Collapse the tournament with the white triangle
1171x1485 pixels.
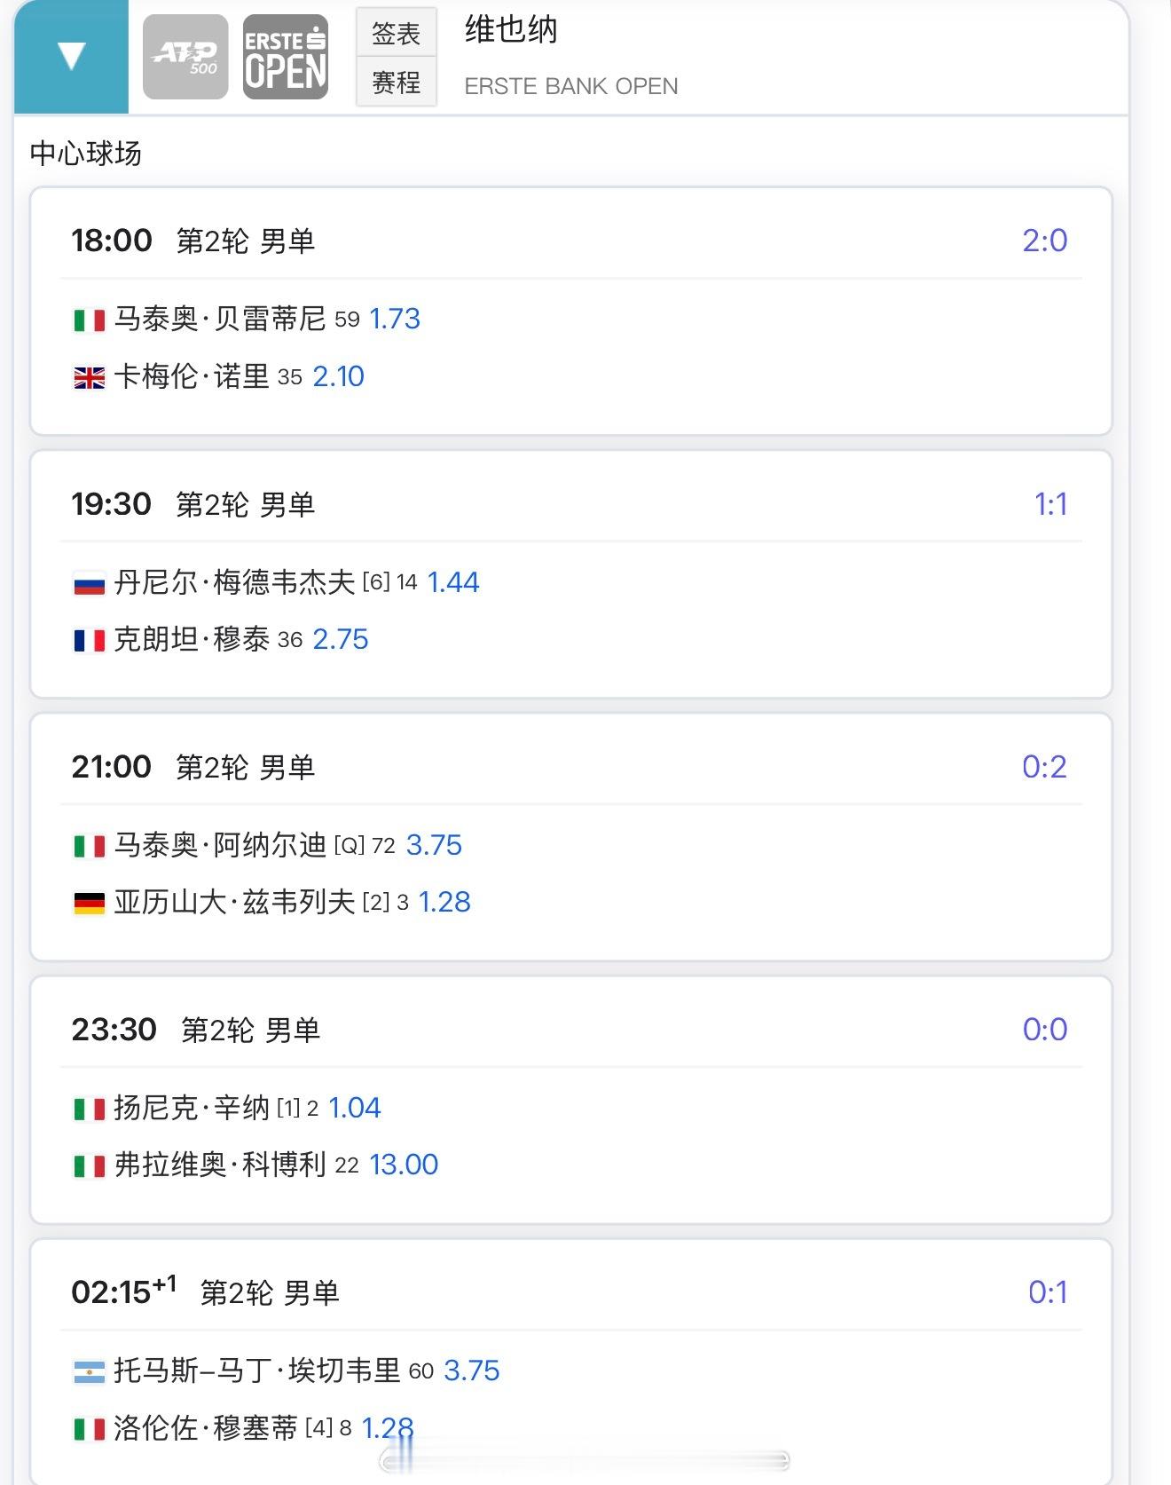click(x=71, y=57)
